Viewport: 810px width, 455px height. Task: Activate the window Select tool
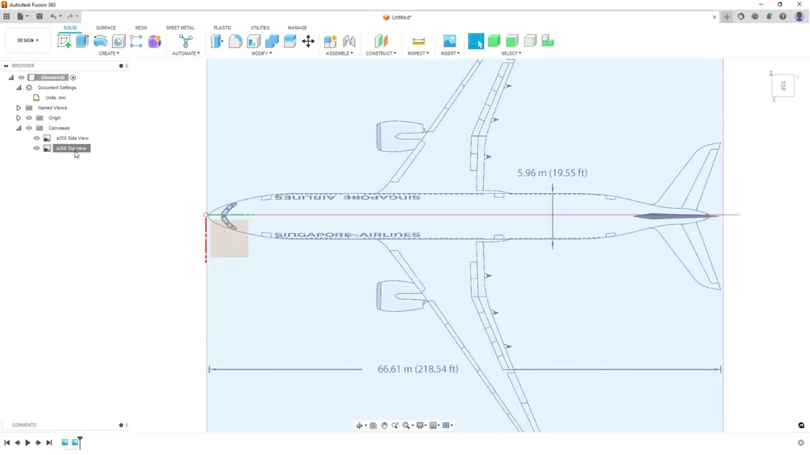point(476,41)
